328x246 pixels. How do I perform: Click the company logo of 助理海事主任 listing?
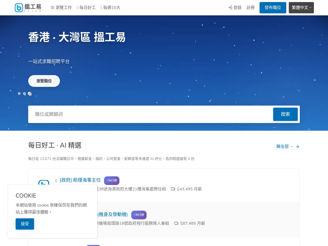point(44,182)
